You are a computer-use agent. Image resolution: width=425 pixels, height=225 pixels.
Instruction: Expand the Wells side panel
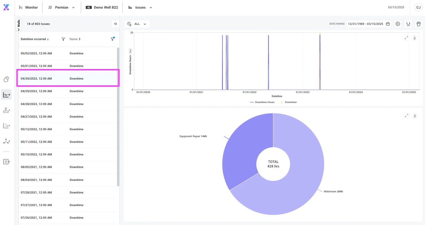click(19, 25)
